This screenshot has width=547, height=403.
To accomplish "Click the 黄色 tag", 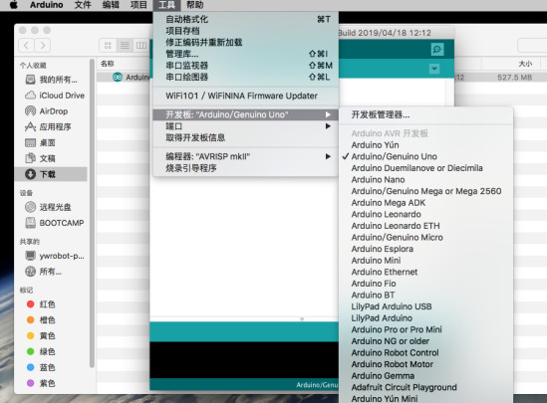I will point(41,335).
